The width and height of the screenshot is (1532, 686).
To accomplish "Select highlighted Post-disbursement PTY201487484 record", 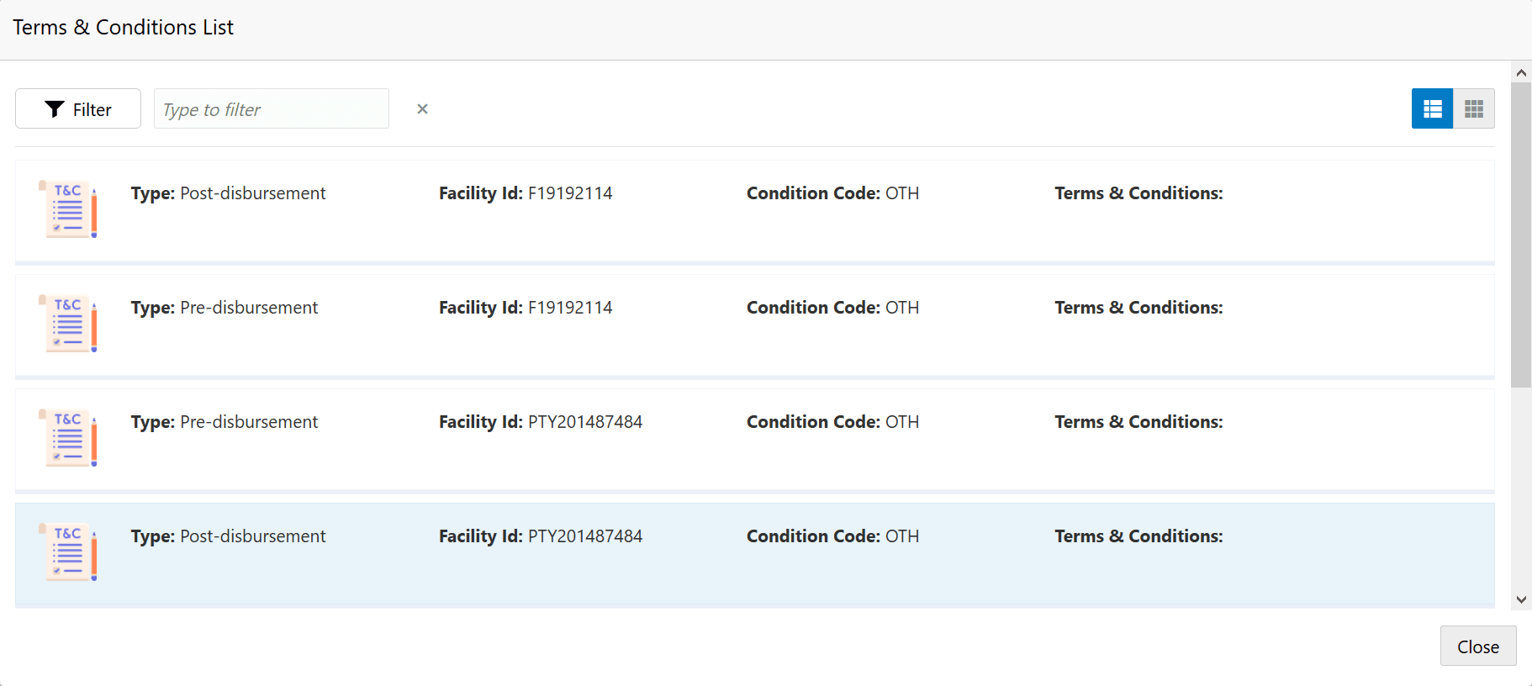I will 754,554.
